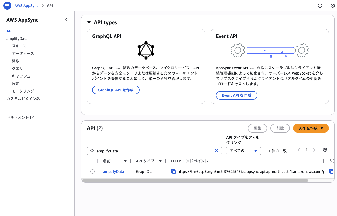Open スキーマ in the sidebar
This screenshot has height=216, width=337.
pyautogui.click(x=19, y=46)
